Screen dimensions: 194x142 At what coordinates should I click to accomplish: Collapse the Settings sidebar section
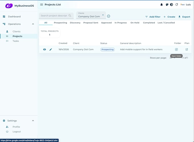pyautogui.click(x=33, y=121)
